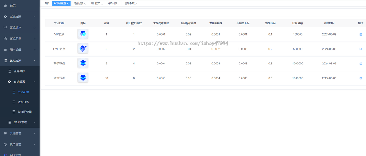Close the 资金记录 tab

85,4
